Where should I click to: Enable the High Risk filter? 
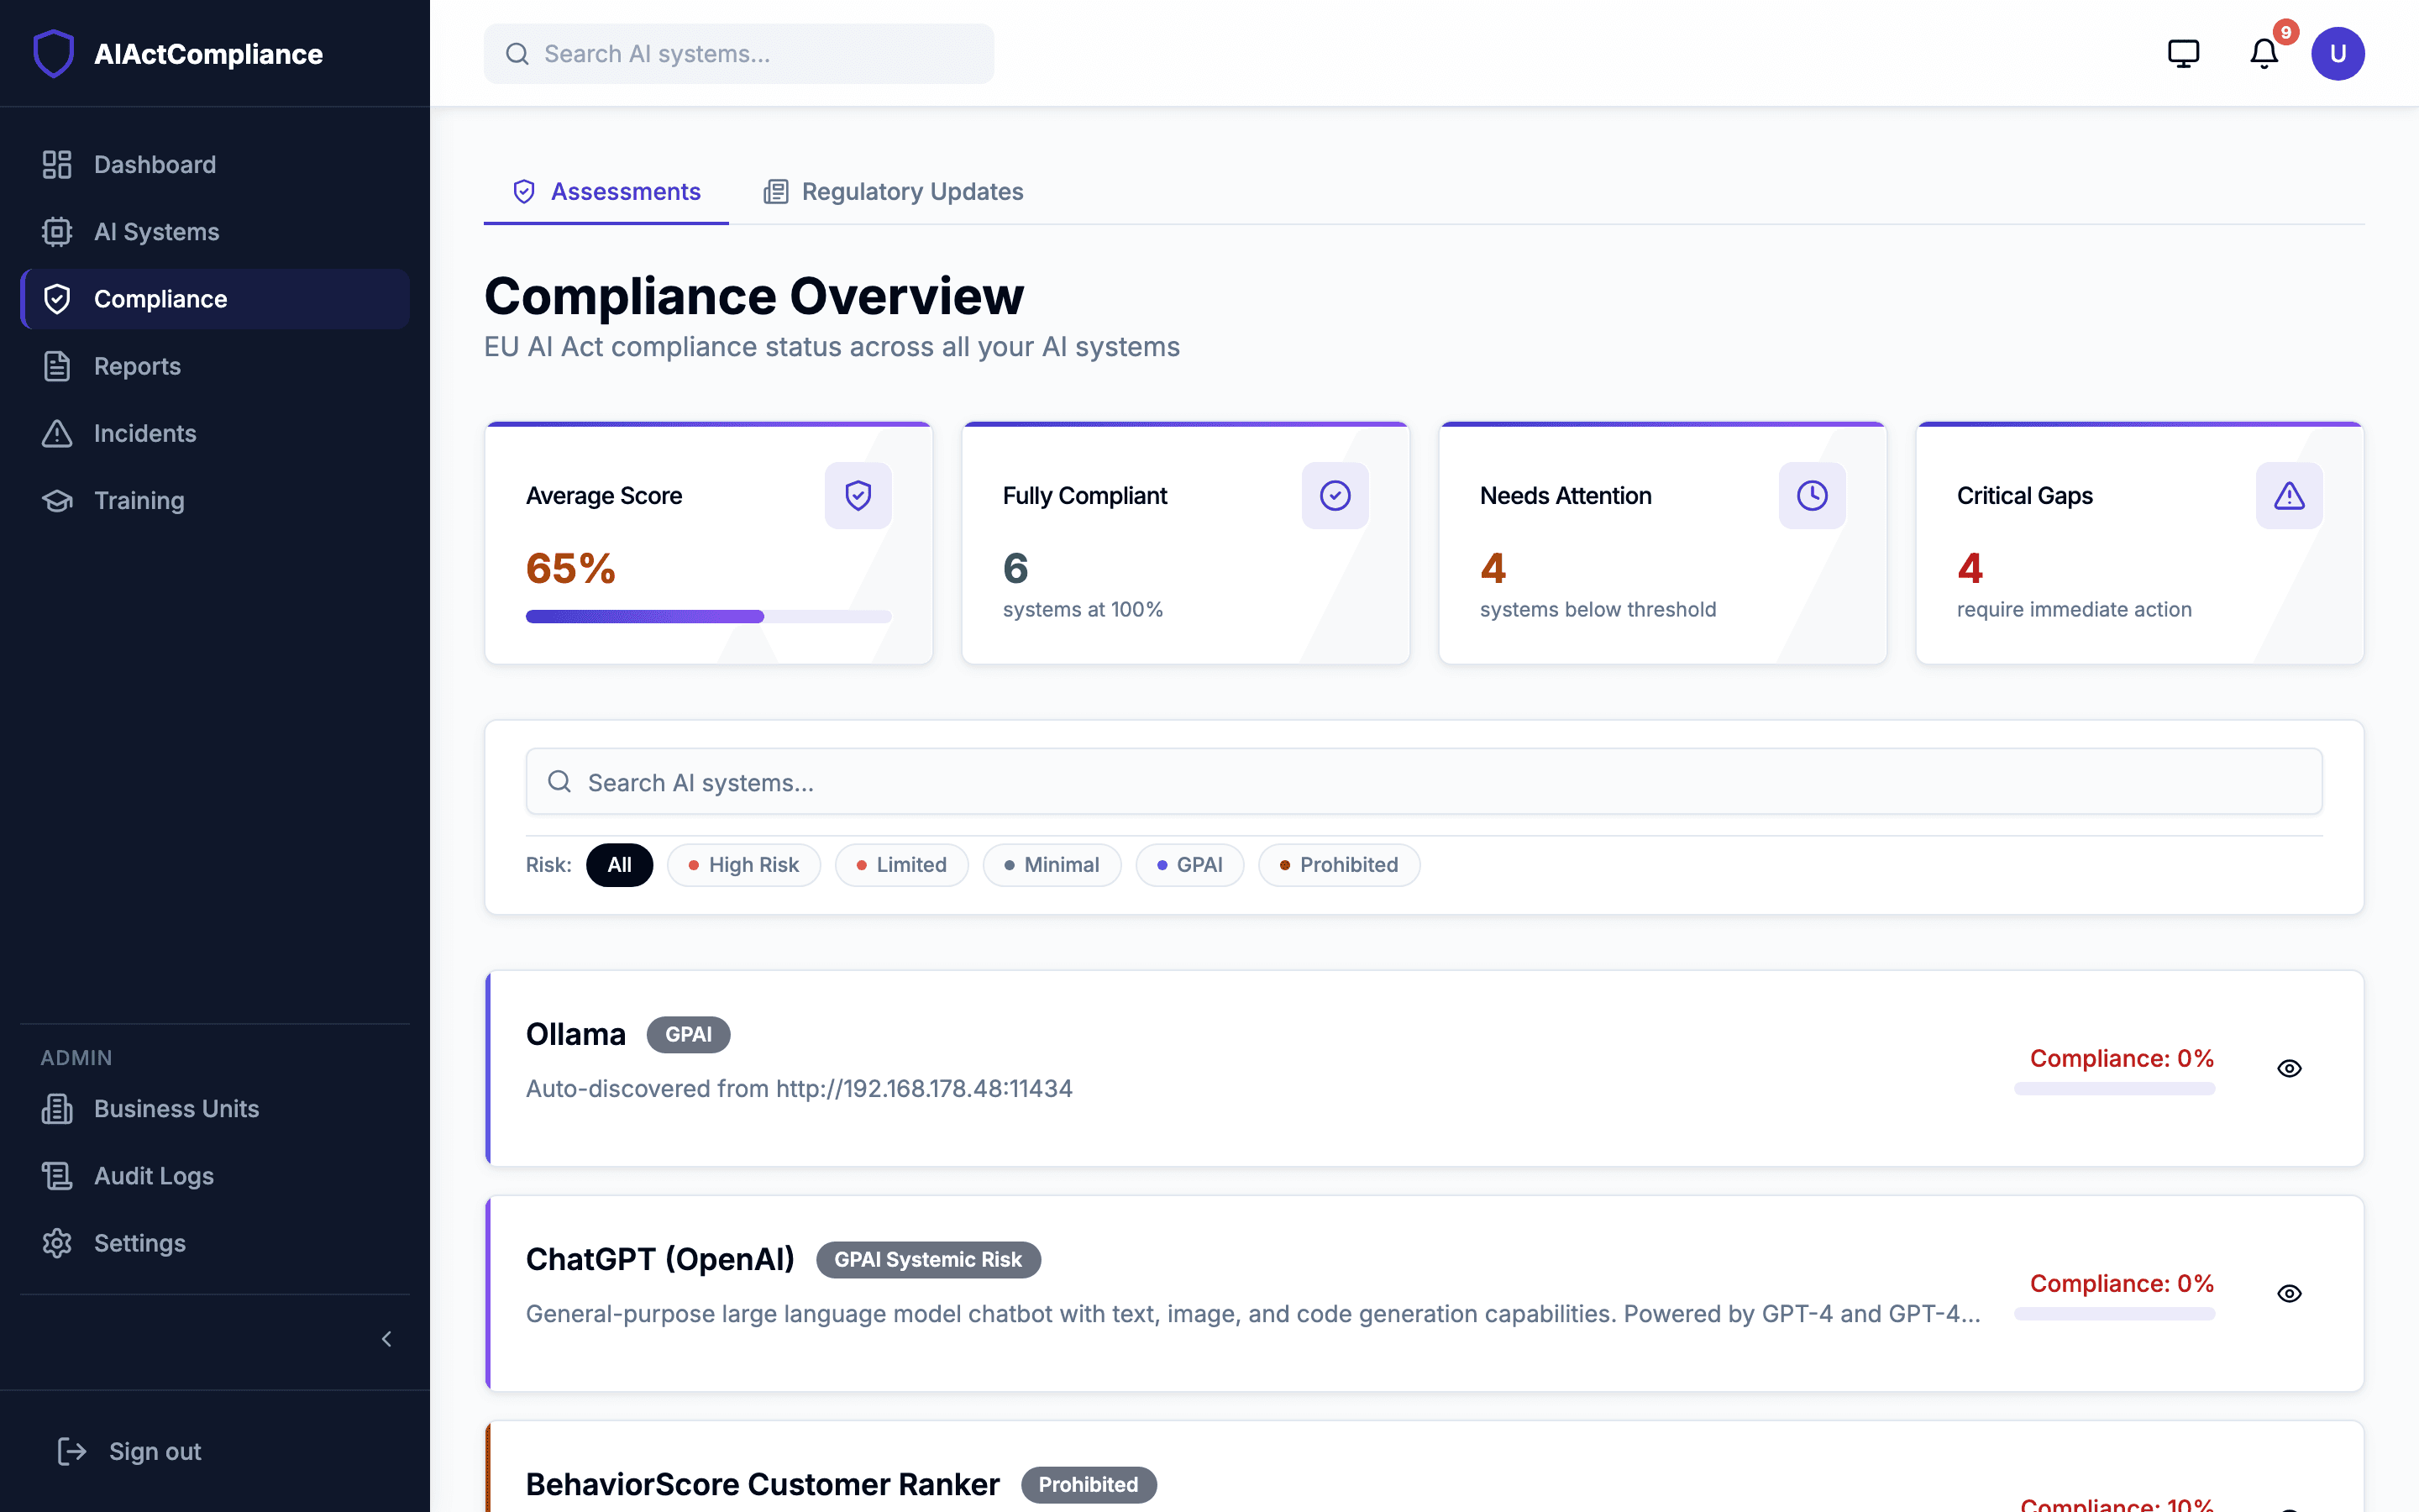pyautogui.click(x=743, y=864)
